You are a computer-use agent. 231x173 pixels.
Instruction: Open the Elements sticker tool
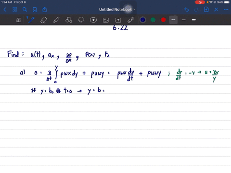[93, 20]
